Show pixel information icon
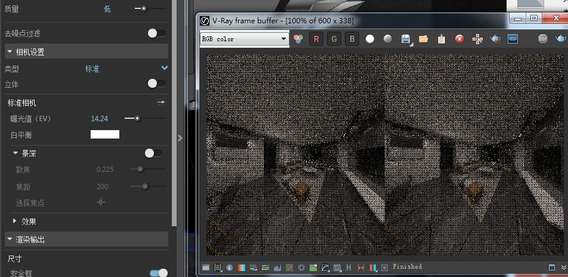568x277 pixels. [x=229, y=267]
